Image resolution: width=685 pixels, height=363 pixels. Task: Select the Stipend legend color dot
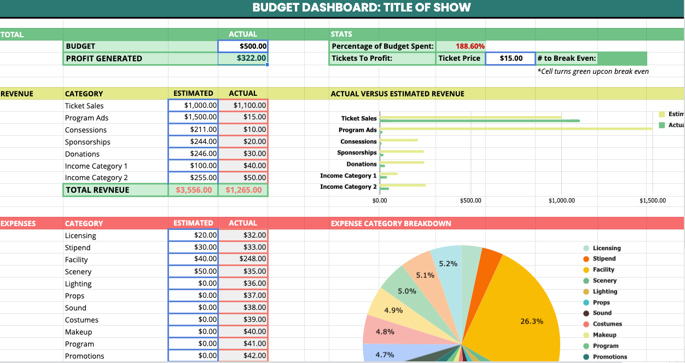586,259
